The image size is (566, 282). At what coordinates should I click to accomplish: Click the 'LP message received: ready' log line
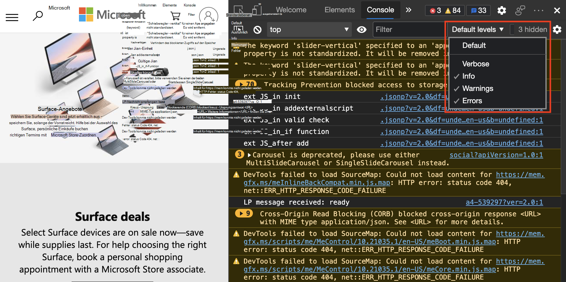pos(296,202)
